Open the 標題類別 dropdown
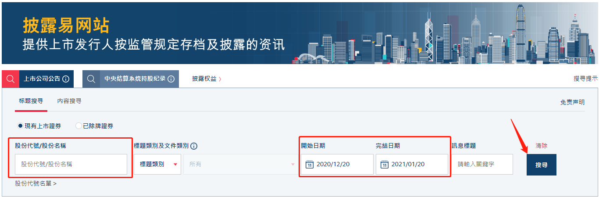599x197 pixels. click(157, 165)
